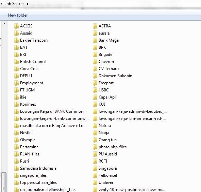The height and width of the screenshot is (192, 201).
Task: Click the singapore_files folder name
Action: pyautogui.click(x=33, y=175)
